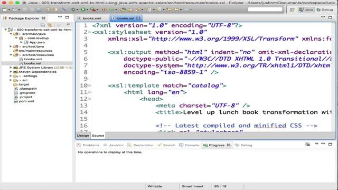This screenshot has width=338, height=190.
Task: Click the Back navigation arrow icon
Action: coord(177,9)
